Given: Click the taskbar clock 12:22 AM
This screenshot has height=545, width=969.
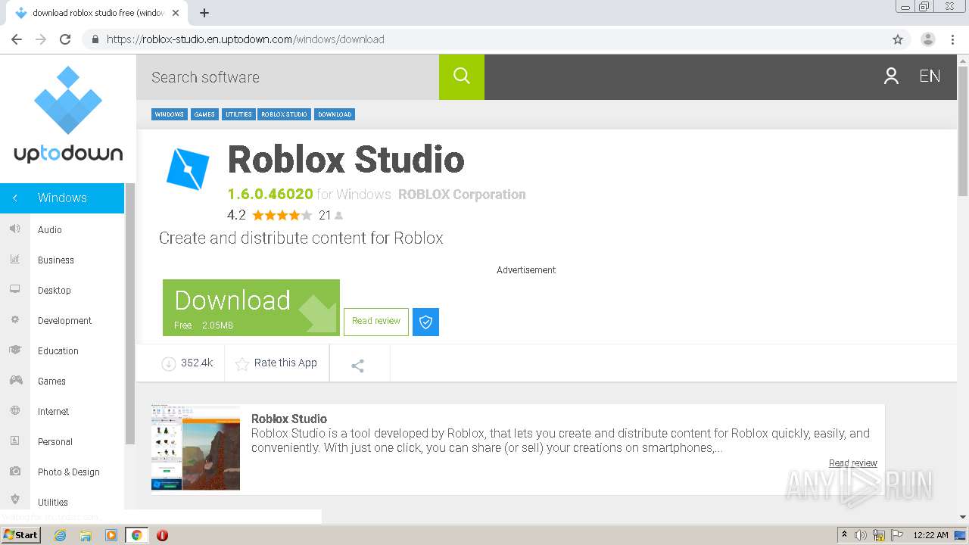Looking at the screenshot, I should coord(930,535).
